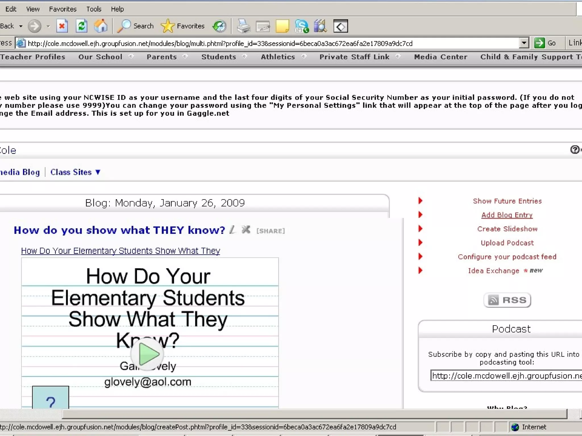Open the Tools menu
Viewport: 582px width, 436px height.
point(94,9)
